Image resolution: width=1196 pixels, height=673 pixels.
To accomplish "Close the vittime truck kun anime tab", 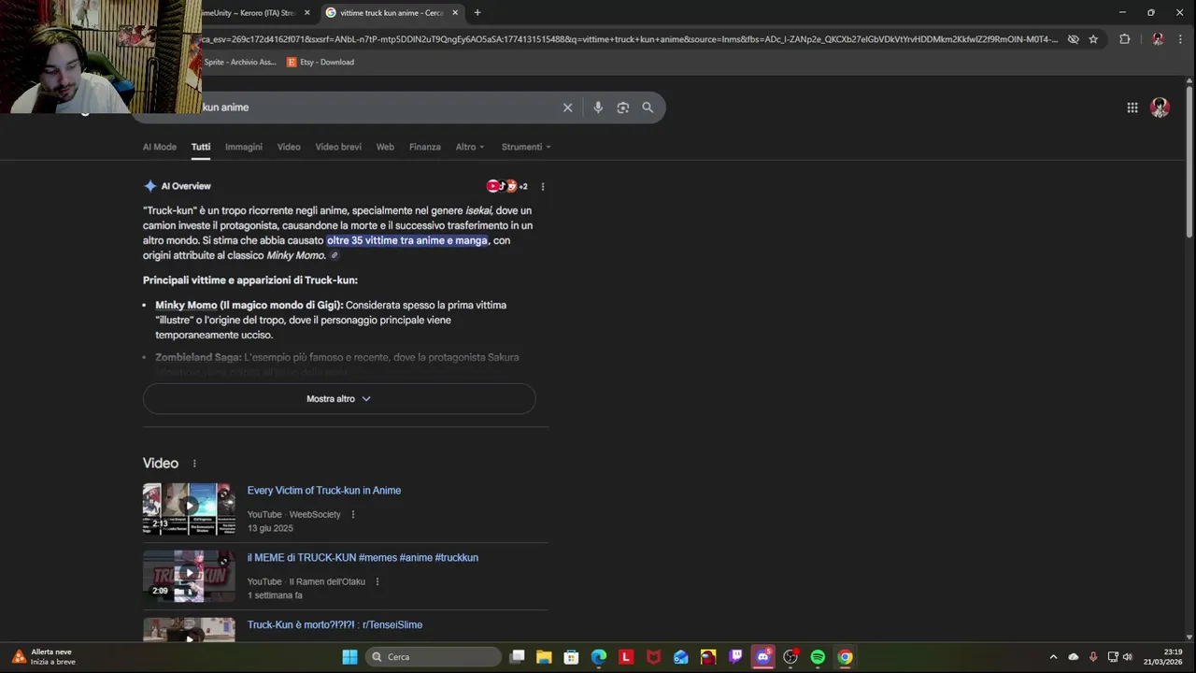I will [x=455, y=13].
